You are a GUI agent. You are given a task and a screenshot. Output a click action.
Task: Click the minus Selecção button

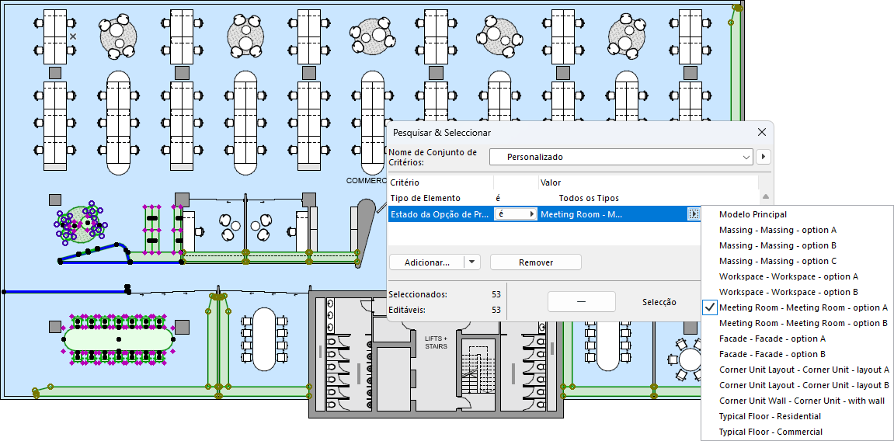582,301
